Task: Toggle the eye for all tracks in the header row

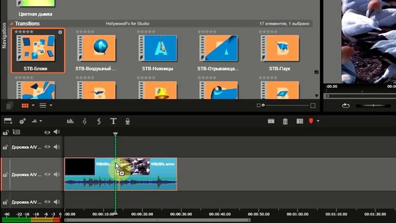Action: coord(47,132)
